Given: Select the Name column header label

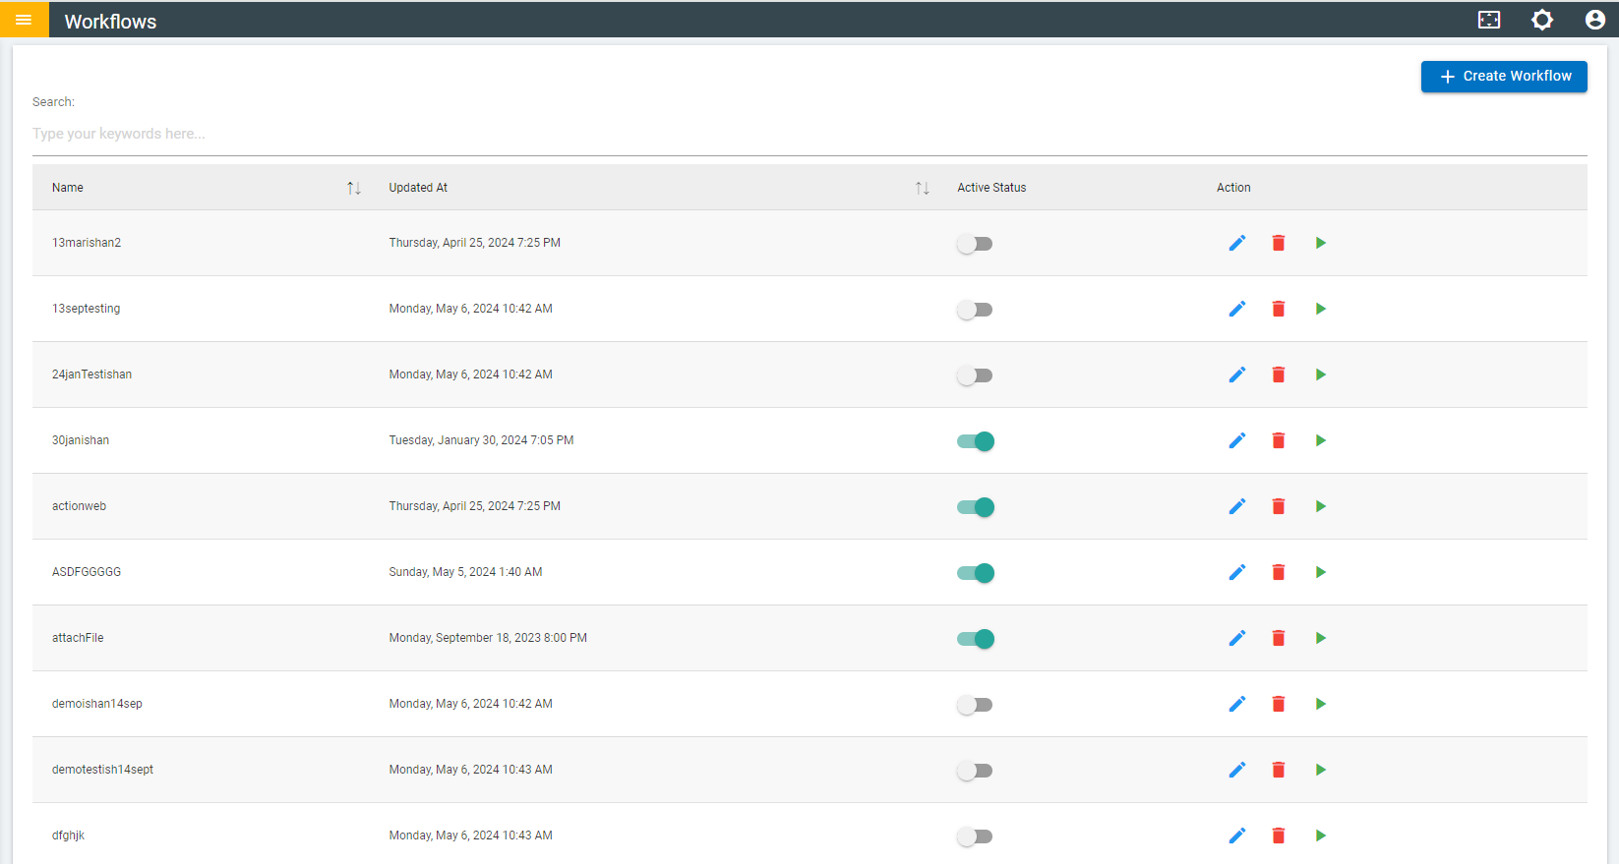Looking at the screenshot, I should pos(68,188).
